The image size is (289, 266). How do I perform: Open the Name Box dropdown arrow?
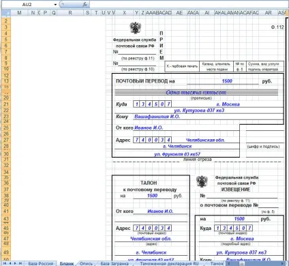[55, 5]
